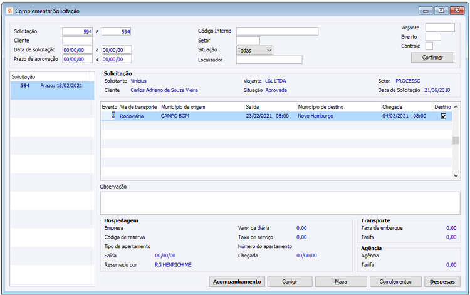Viewport: 470px width, 295px height.
Task: Click the Evento column header
Action: (x=110, y=107)
